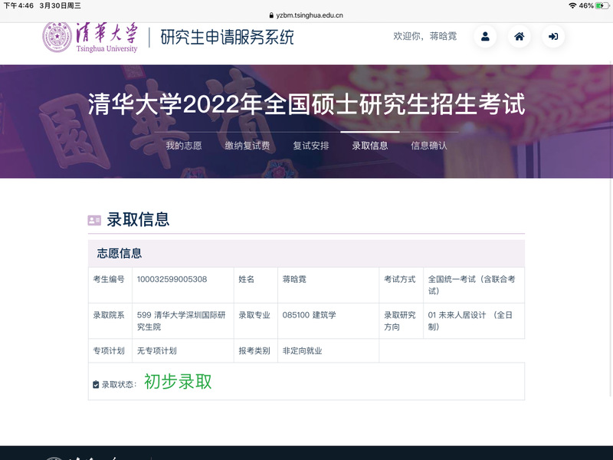Open the 我的志愿 tab
This screenshot has width=613, height=460.
pyautogui.click(x=184, y=146)
